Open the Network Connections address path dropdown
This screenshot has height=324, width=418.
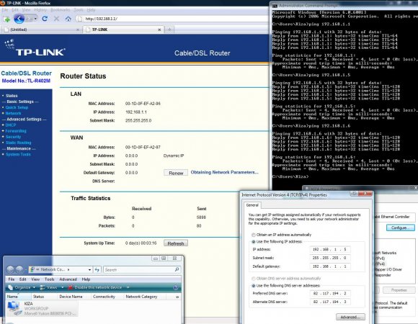pos(89,270)
